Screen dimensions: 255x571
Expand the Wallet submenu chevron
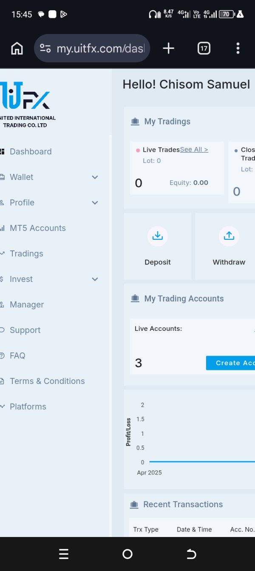pos(95,177)
